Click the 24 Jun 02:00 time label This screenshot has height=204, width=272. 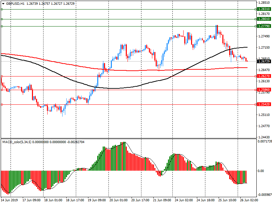point(184,200)
